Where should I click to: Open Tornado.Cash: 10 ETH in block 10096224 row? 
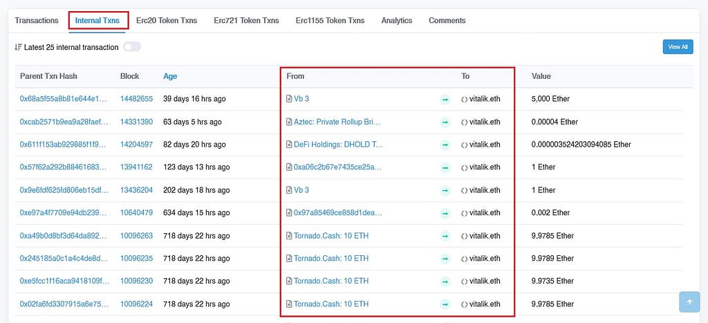tap(331, 304)
